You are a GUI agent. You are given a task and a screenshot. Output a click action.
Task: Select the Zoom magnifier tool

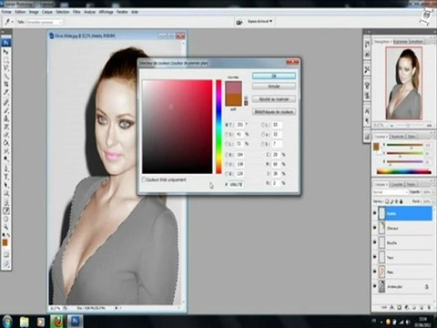[x=5, y=227]
